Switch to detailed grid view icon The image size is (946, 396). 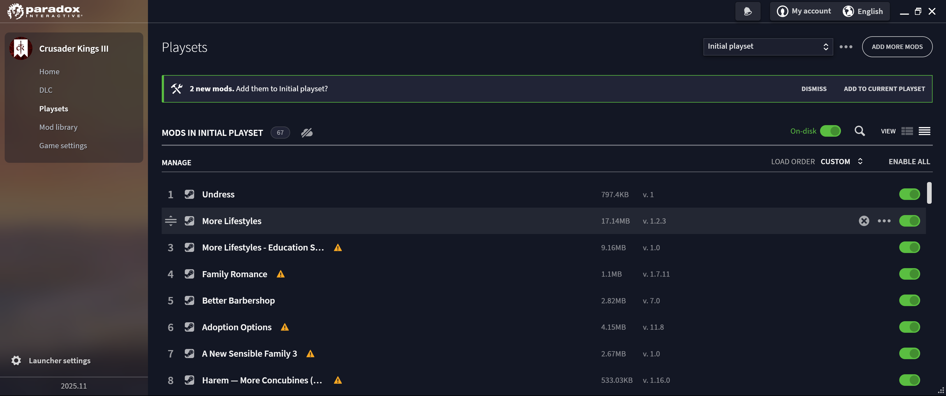[907, 131]
